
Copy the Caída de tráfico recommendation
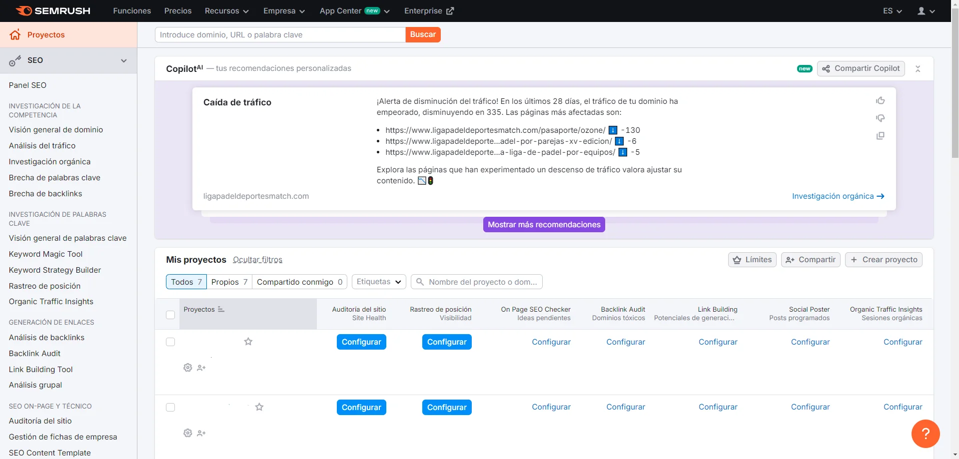click(880, 136)
